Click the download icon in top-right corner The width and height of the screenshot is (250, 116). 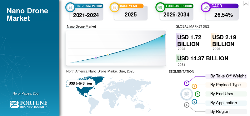(x=246, y=3)
